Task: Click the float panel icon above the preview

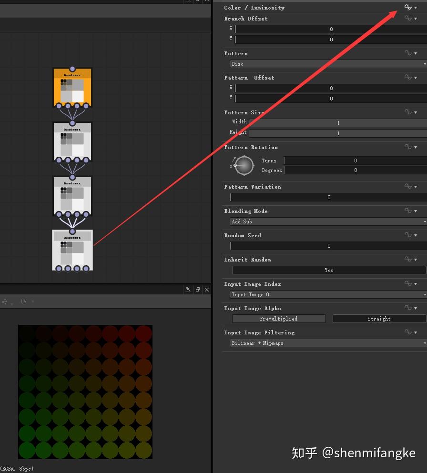Action: pyautogui.click(x=197, y=289)
